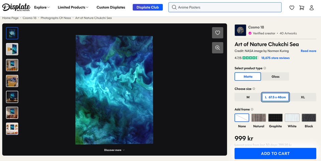321x161 pixels.
Task: Click the 999 kr price
Action: point(244,138)
